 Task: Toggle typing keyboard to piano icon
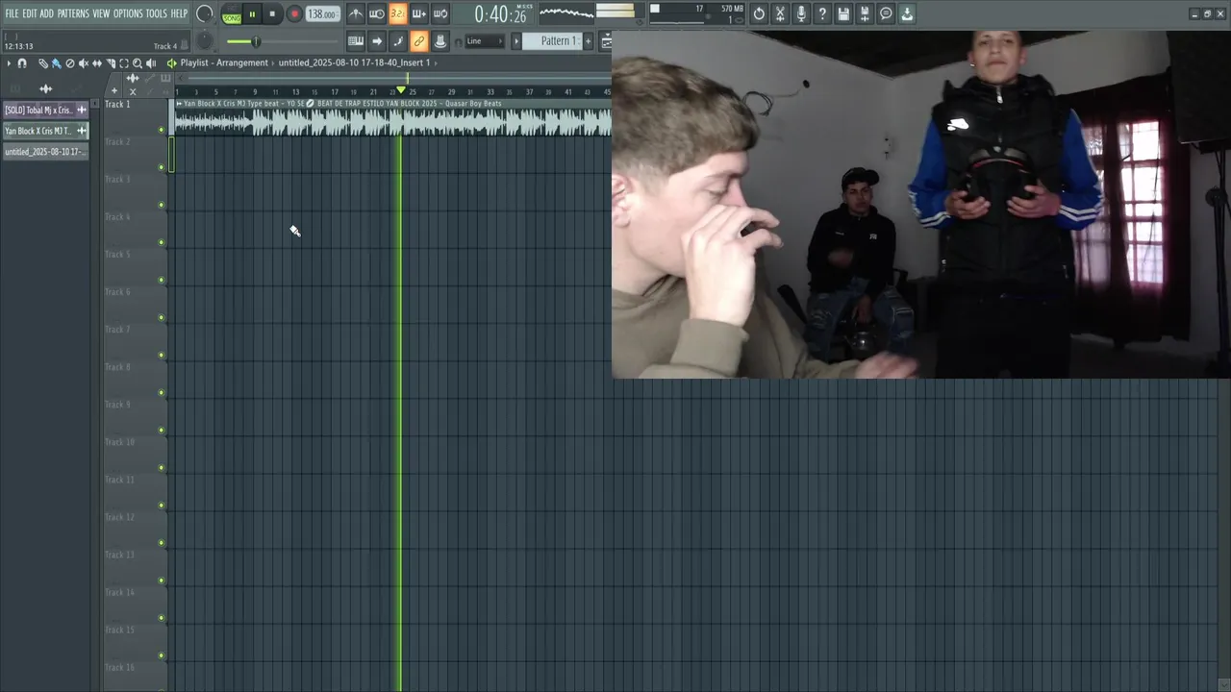(x=356, y=41)
